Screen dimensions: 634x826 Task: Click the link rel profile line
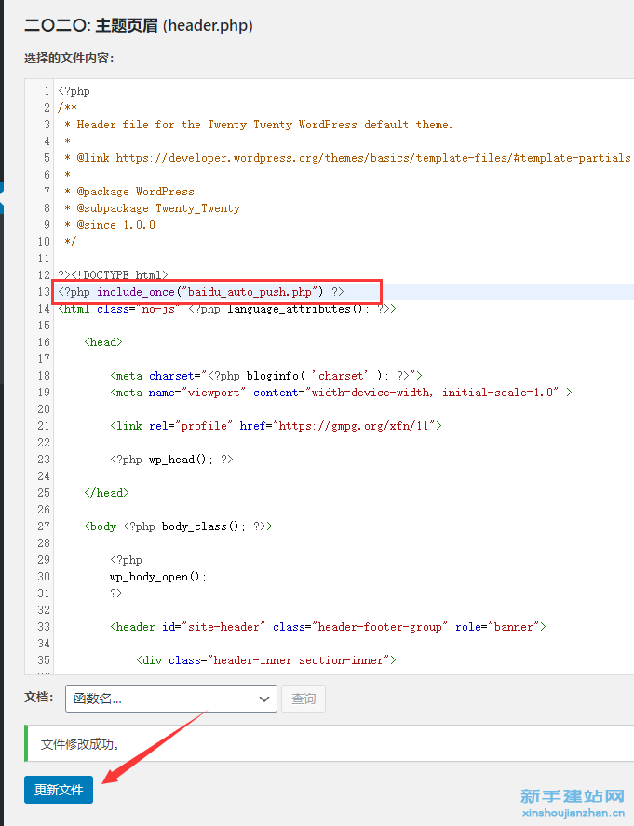(276, 426)
